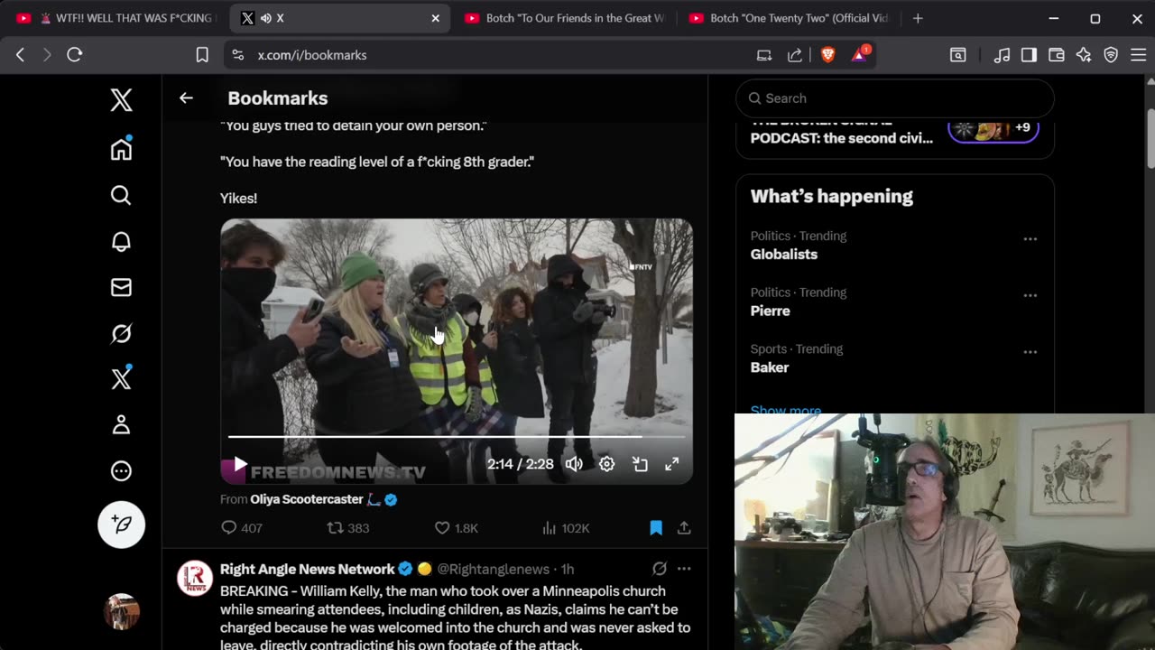Open more options on Right Angle post

(x=684, y=569)
